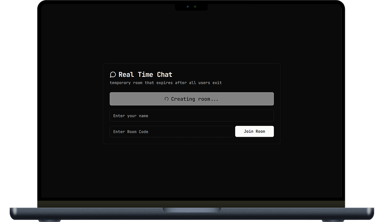The width and height of the screenshot is (384, 222).
Task: Click the word Chat in the title
Action: (x=164, y=75)
